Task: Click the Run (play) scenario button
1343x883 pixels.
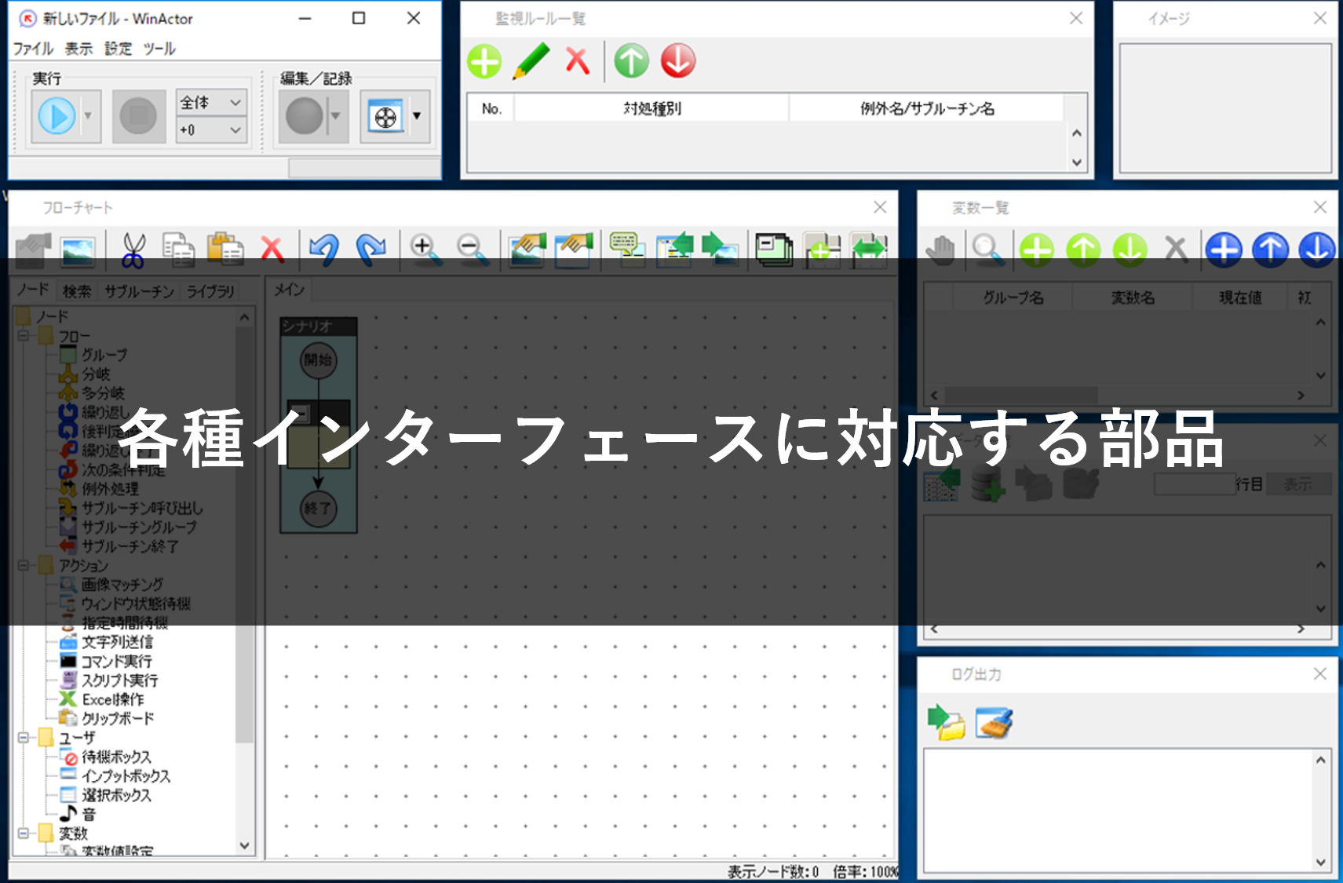Action: (57, 116)
